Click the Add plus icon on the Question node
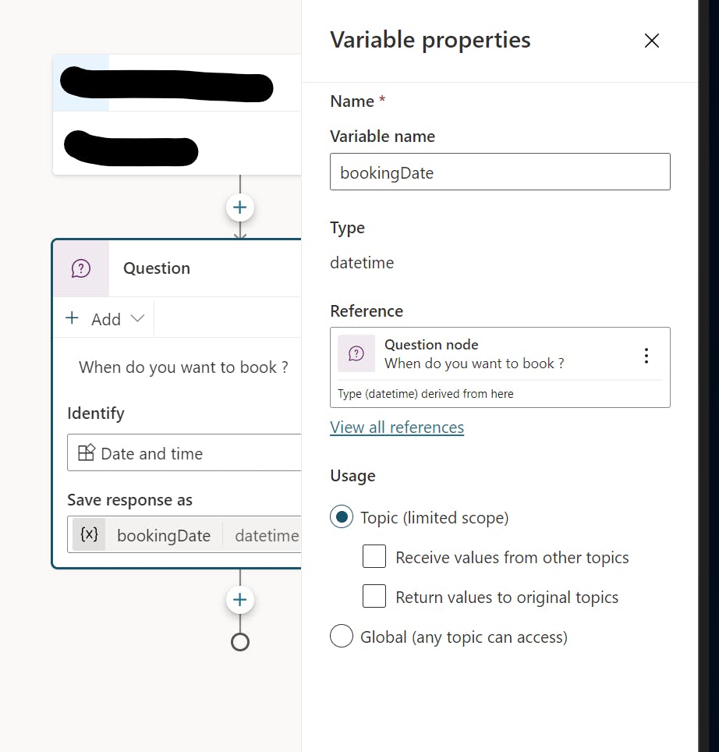Image resolution: width=719 pixels, height=752 pixels. (72, 318)
